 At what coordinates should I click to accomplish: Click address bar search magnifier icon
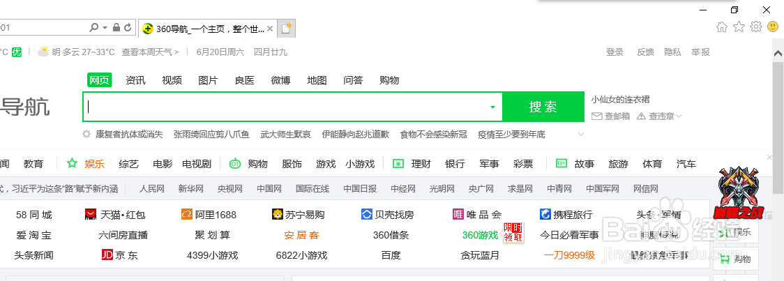click(93, 27)
